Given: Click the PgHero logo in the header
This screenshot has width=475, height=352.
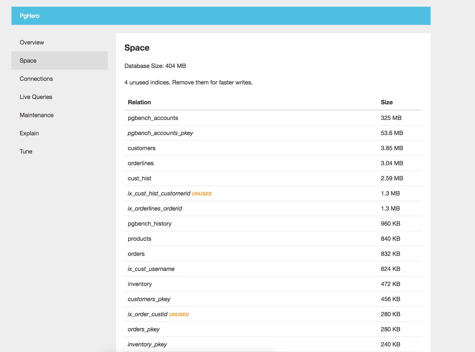Looking at the screenshot, I should (30, 16).
